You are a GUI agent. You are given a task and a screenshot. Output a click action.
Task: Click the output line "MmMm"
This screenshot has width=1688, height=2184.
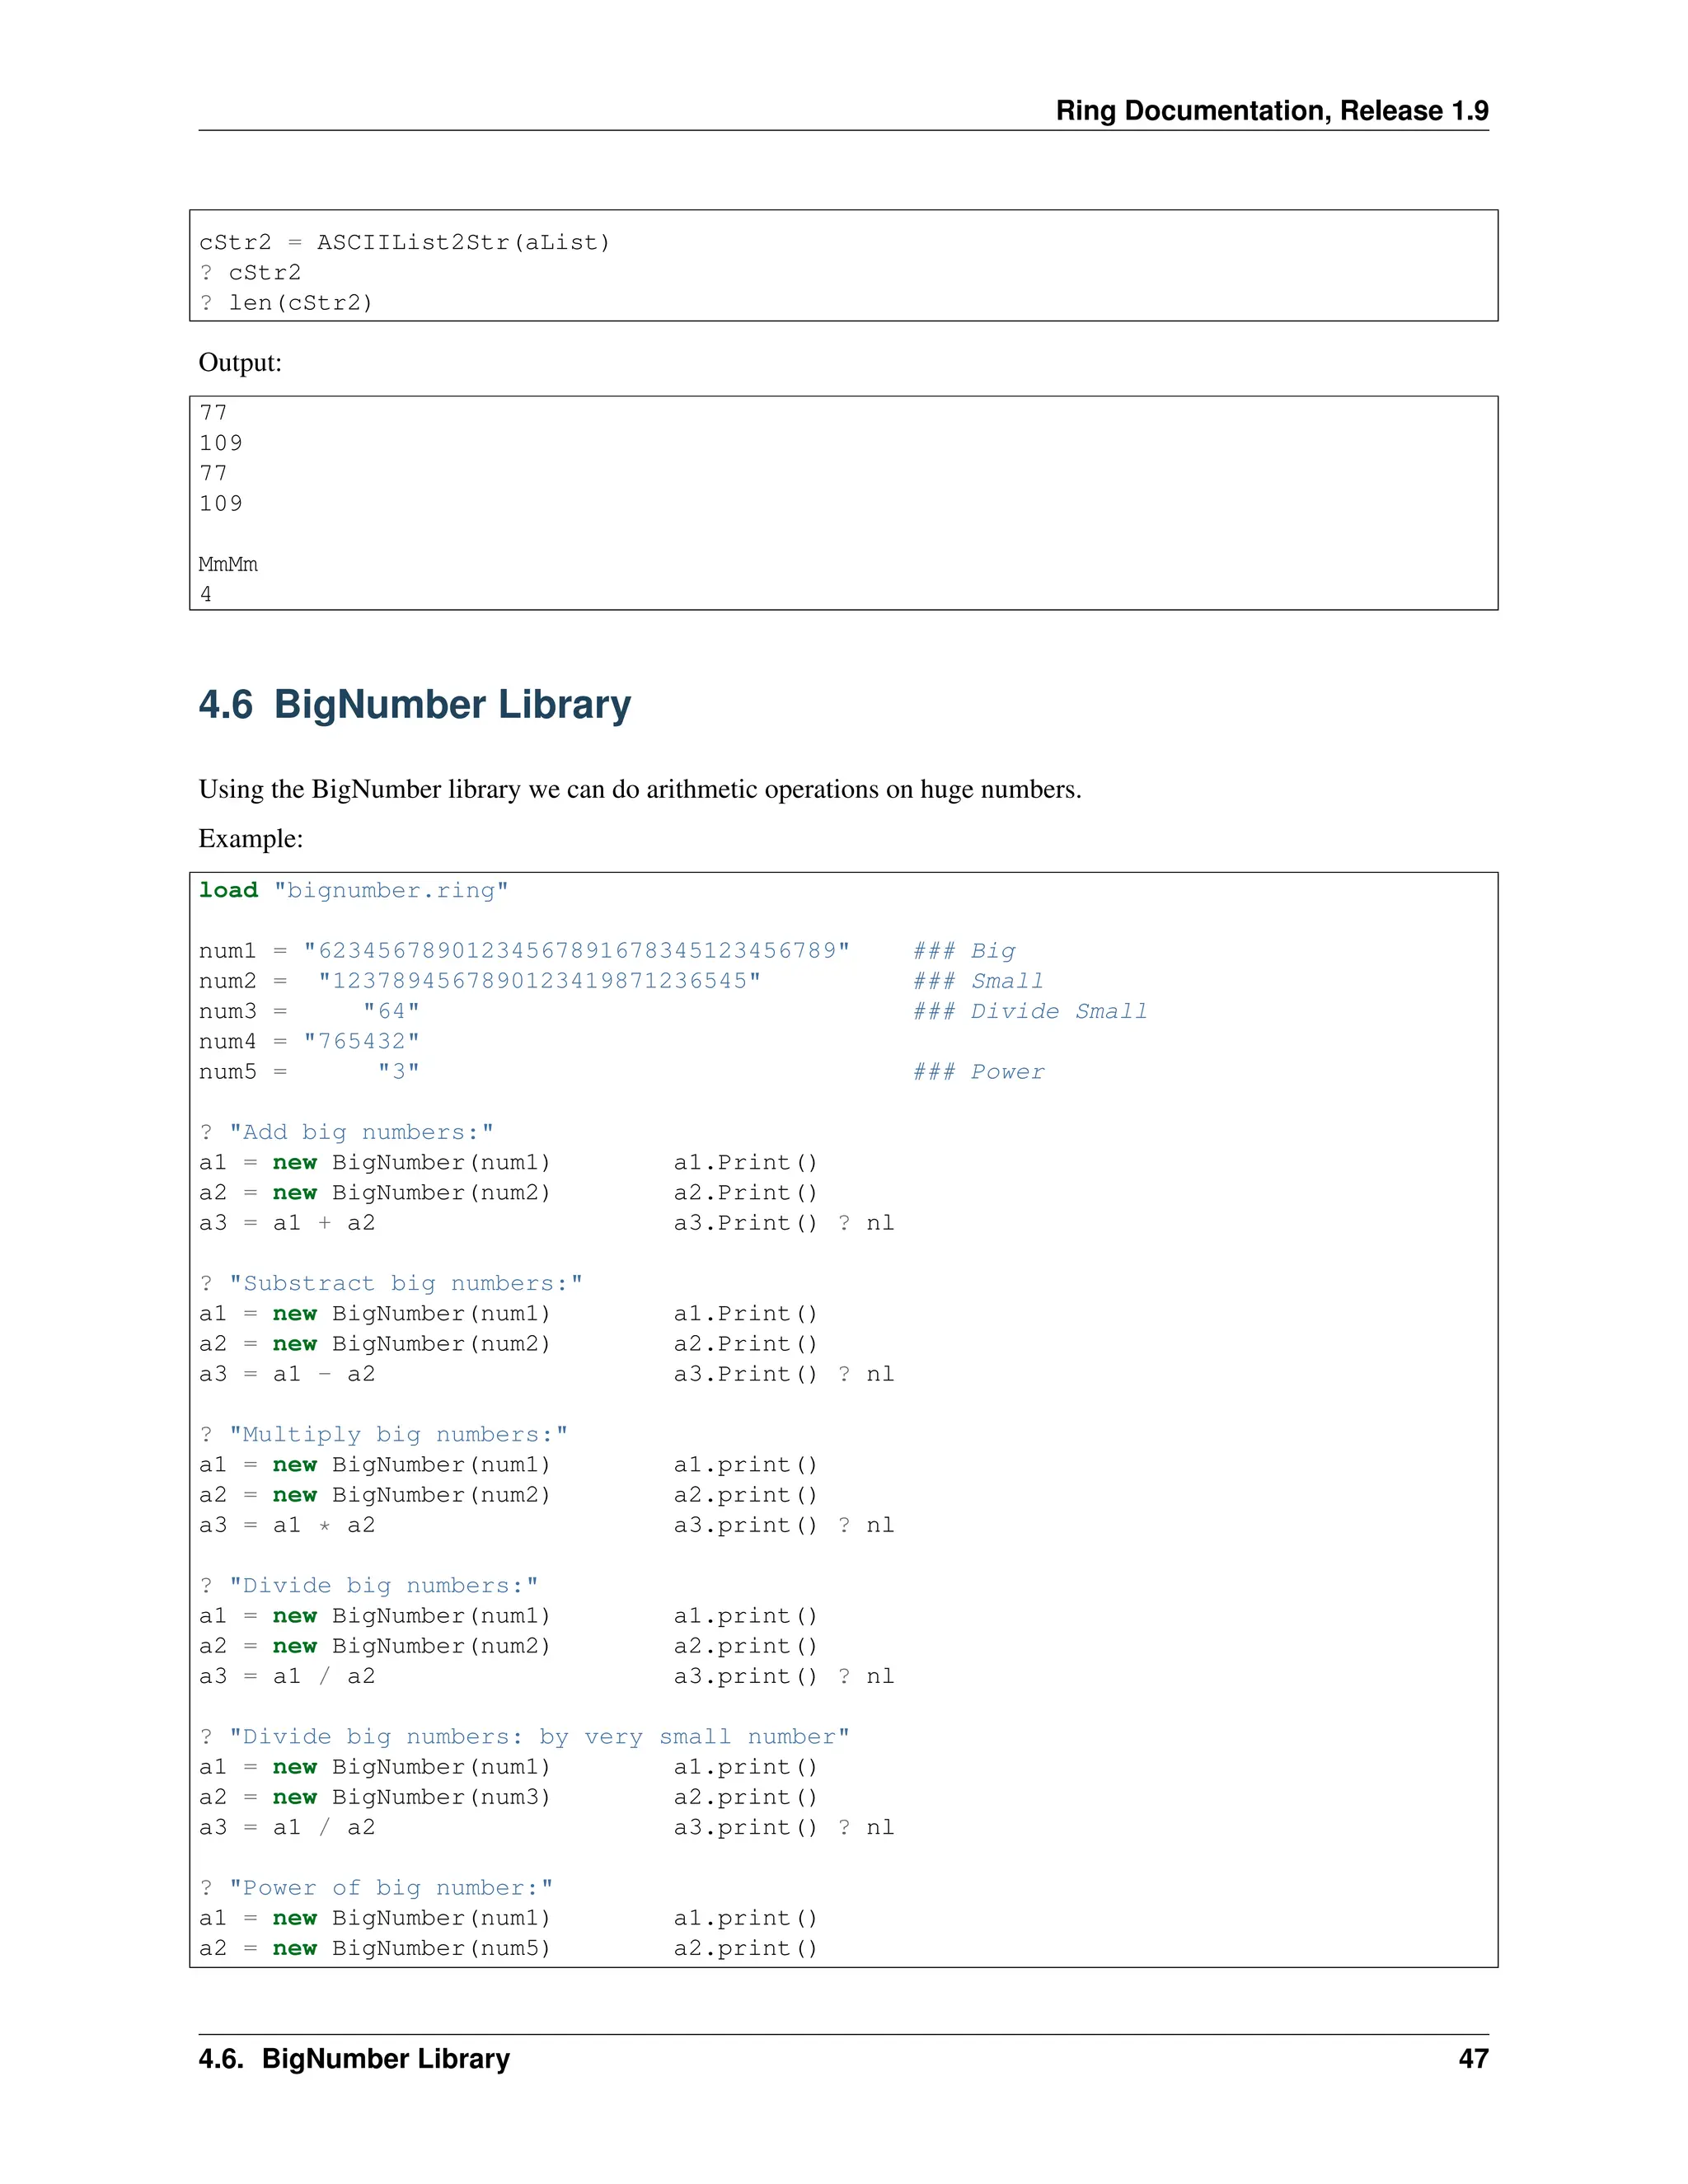click(x=228, y=564)
